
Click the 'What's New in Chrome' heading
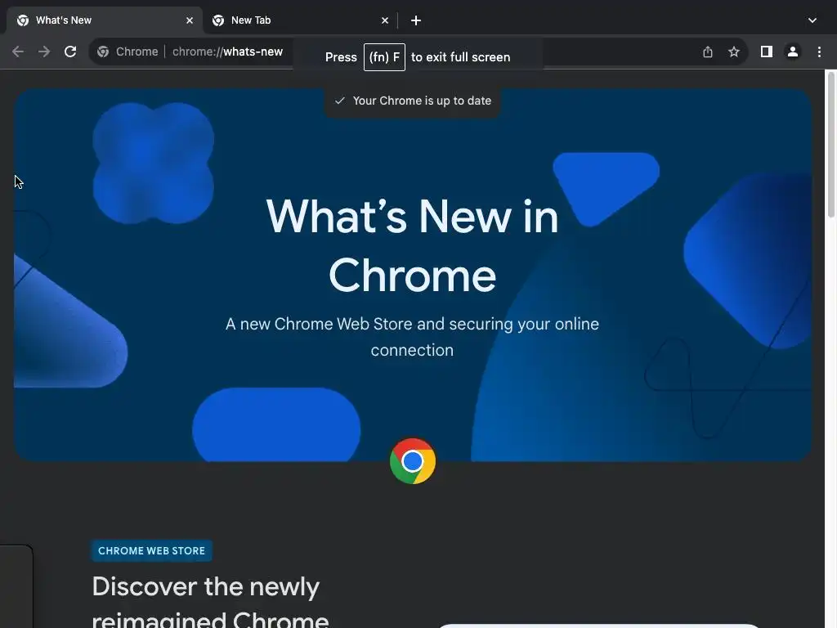click(412, 245)
